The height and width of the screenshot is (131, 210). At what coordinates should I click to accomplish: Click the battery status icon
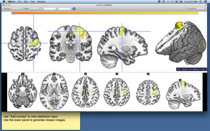point(181,2)
